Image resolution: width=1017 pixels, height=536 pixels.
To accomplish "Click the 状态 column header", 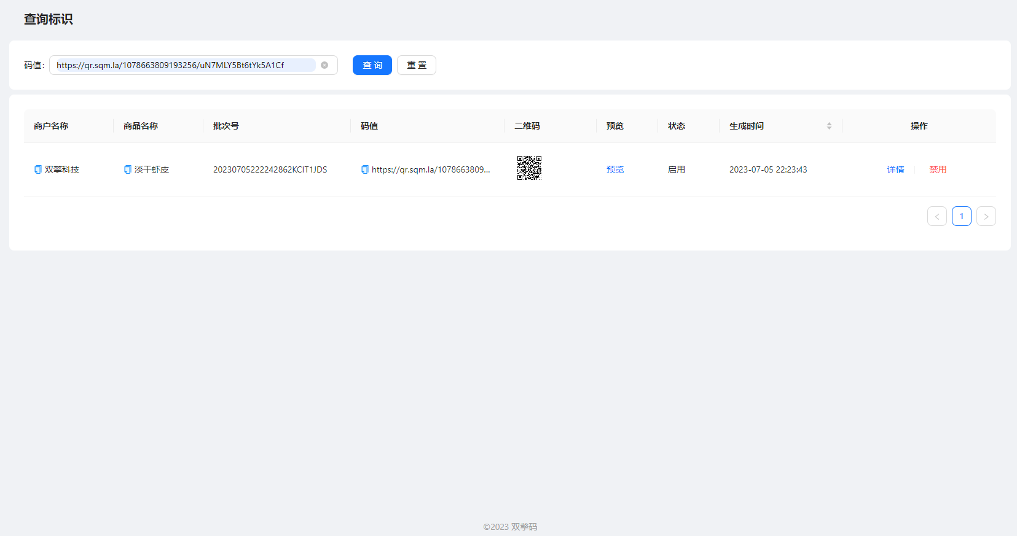I will pos(677,126).
